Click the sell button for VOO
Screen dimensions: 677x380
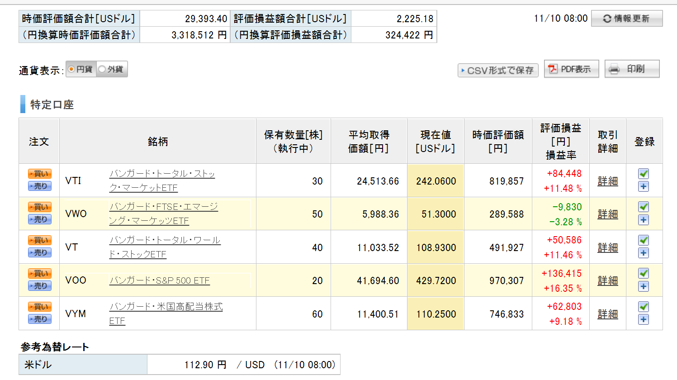click(40, 286)
